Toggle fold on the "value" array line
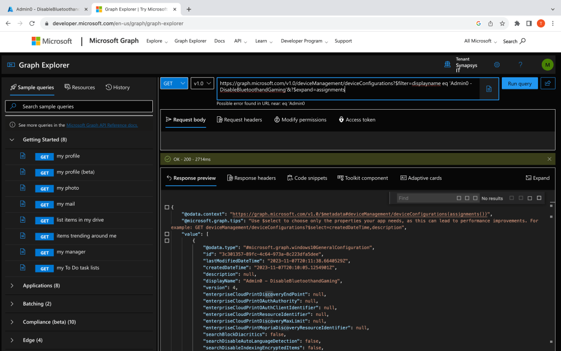Image resolution: width=561 pixels, height=351 pixels. tap(167, 234)
